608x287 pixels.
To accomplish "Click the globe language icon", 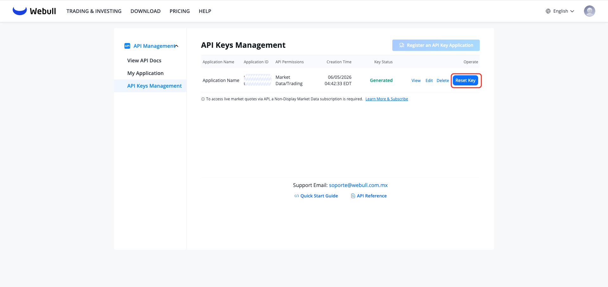I will coord(548,11).
